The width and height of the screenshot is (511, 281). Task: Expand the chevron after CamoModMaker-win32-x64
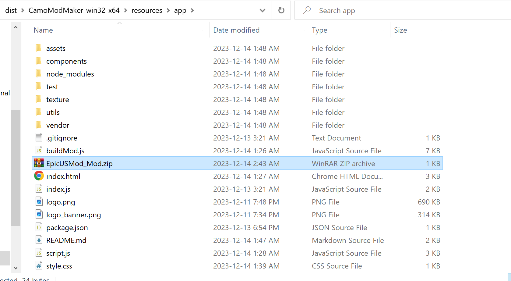coord(125,10)
